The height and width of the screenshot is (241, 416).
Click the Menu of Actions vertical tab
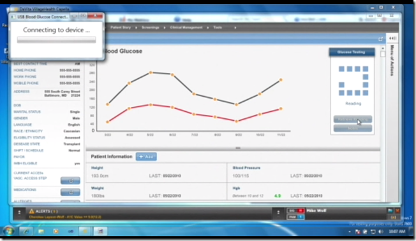pos(392,60)
